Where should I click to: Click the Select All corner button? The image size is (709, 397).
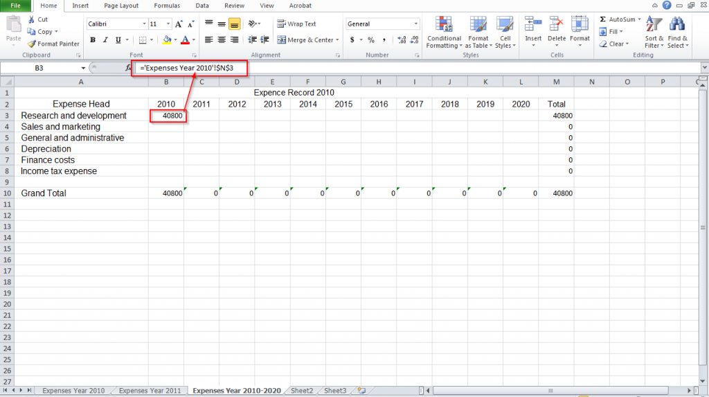[x=7, y=82]
